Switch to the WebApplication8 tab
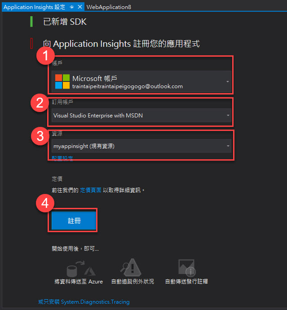287x310 pixels. 109,7
